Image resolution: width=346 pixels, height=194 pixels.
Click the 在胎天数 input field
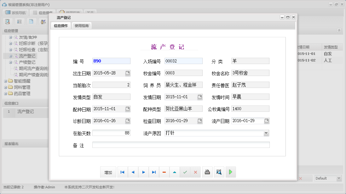click(x=111, y=133)
